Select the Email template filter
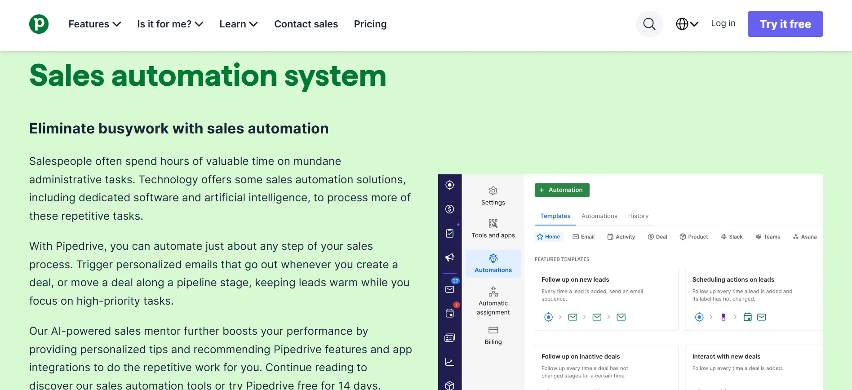This screenshot has width=852, height=390. pyautogui.click(x=583, y=237)
